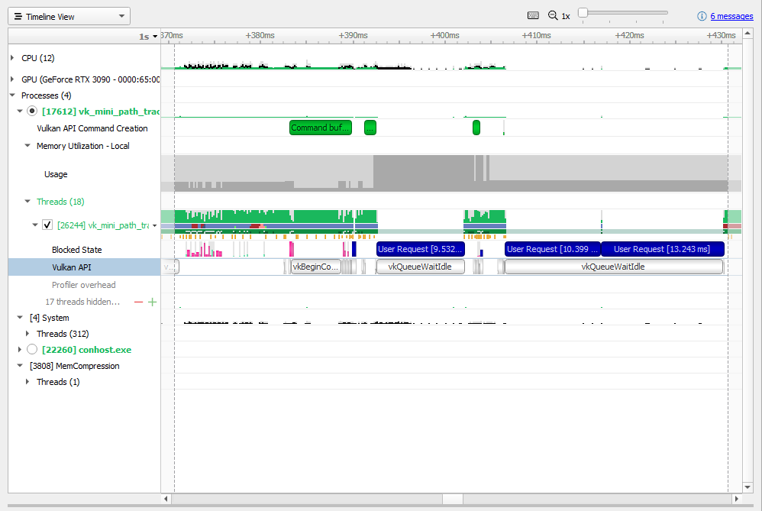
Task: Click the green plus icon to show hidden threads
Action: point(151,301)
